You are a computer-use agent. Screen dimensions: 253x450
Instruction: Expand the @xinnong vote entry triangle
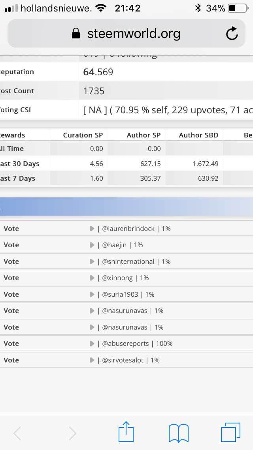click(92, 278)
